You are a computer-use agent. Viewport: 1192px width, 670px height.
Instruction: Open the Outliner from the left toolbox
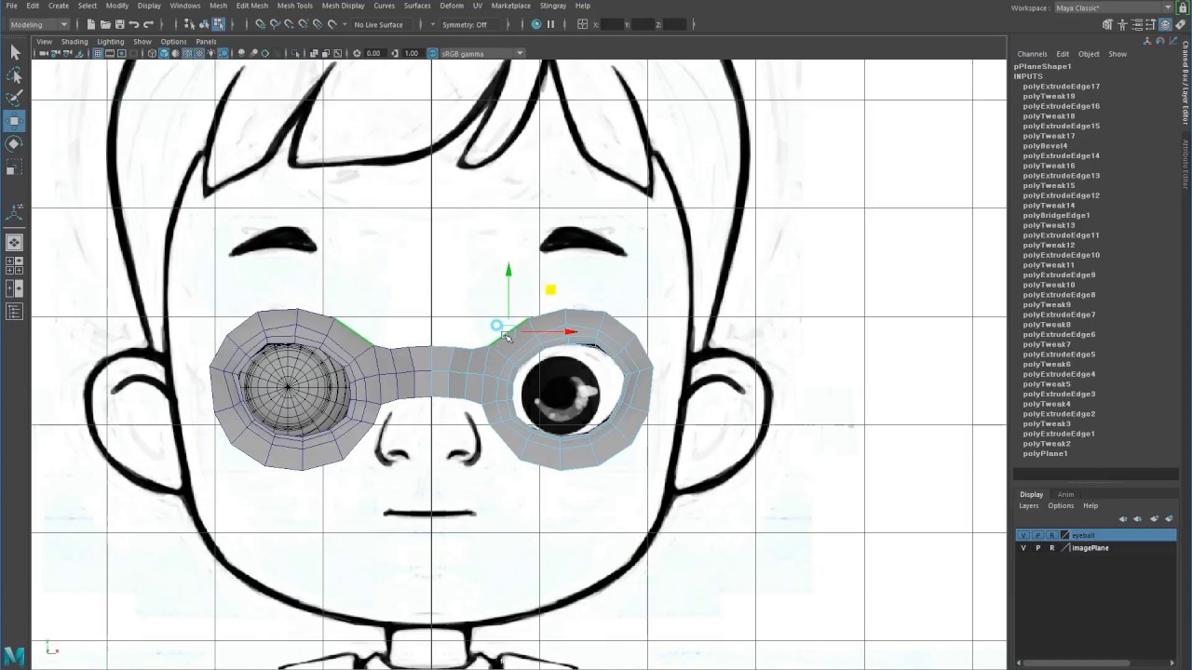15,313
